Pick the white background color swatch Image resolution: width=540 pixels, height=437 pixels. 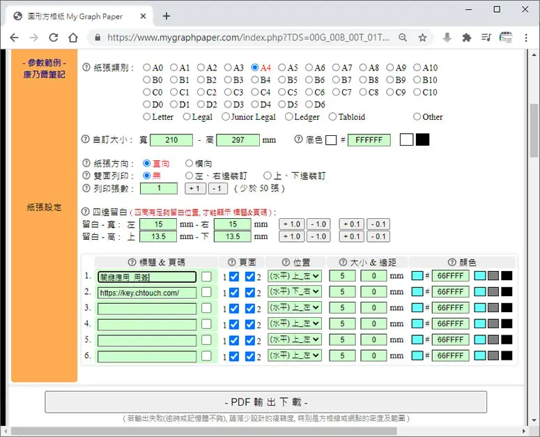point(406,139)
